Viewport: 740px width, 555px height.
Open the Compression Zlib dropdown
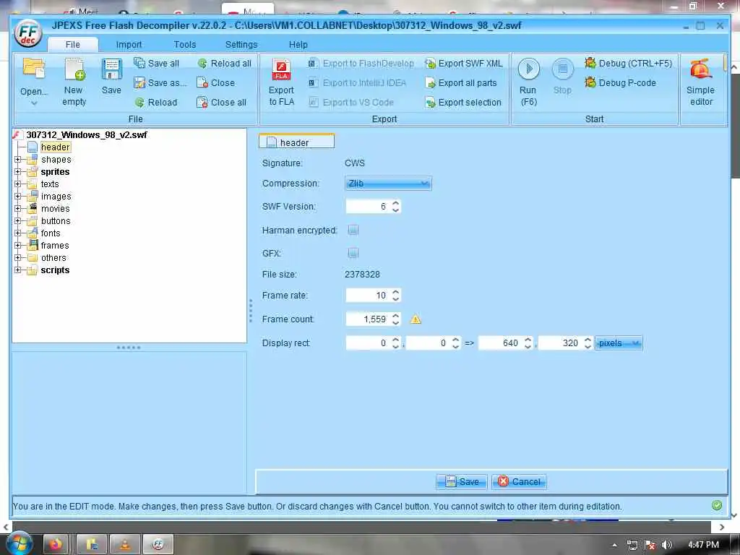[x=388, y=184]
